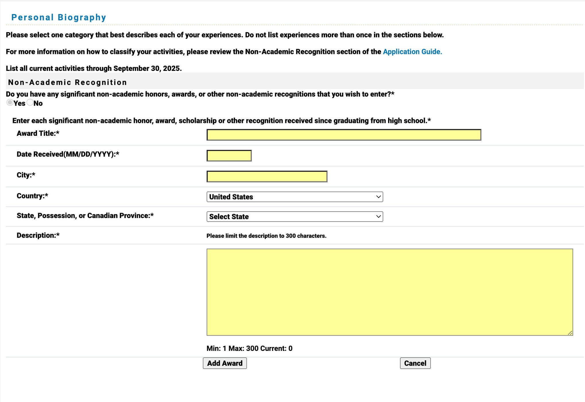The height and width of the screenshot is (402, 585).
Task: Click the Date Received input field
Action: click(x=228, y=155)
